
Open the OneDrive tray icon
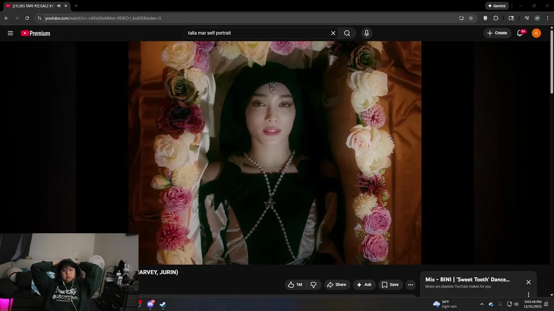(x=491, y=304)
